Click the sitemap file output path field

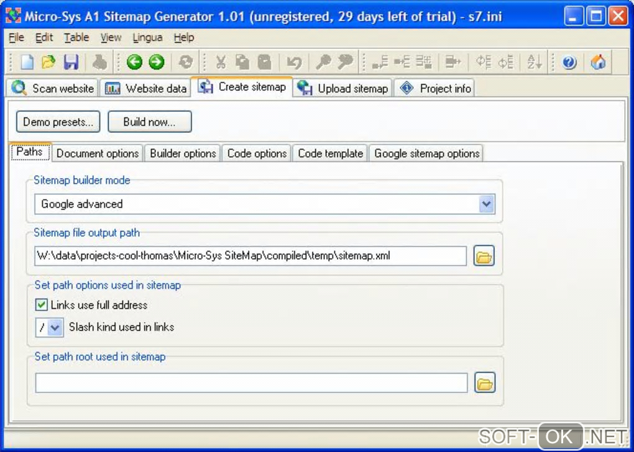click(250, 256)
